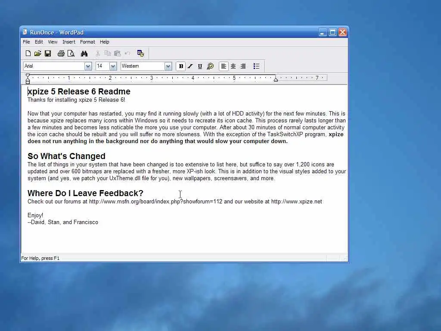
Task: Expand the Western script dropdown
Action: [x=168, y=66]
